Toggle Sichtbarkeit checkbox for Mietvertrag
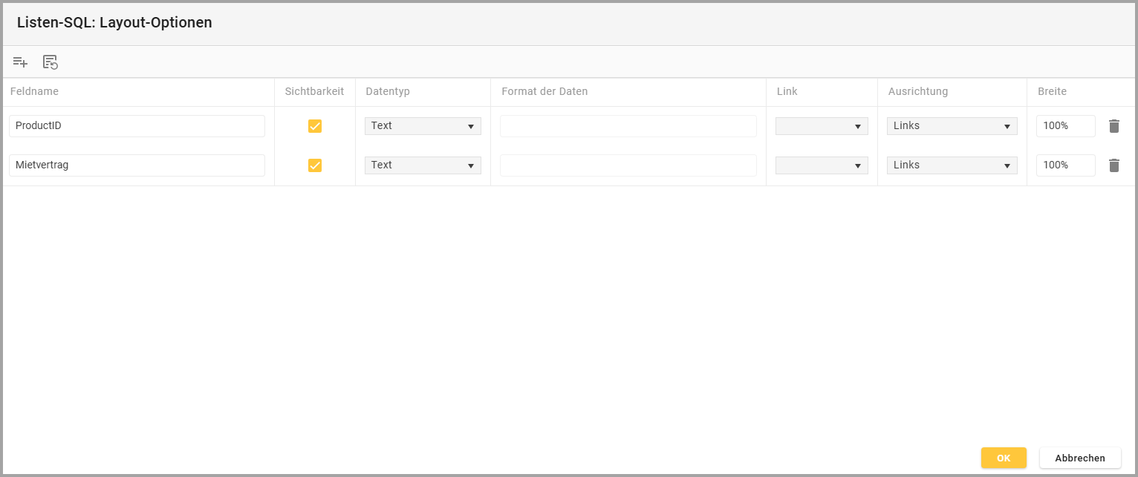Image resolution: width=1138 pixels, height=477 pixels. pyautogui.click(x=315, y=165)
